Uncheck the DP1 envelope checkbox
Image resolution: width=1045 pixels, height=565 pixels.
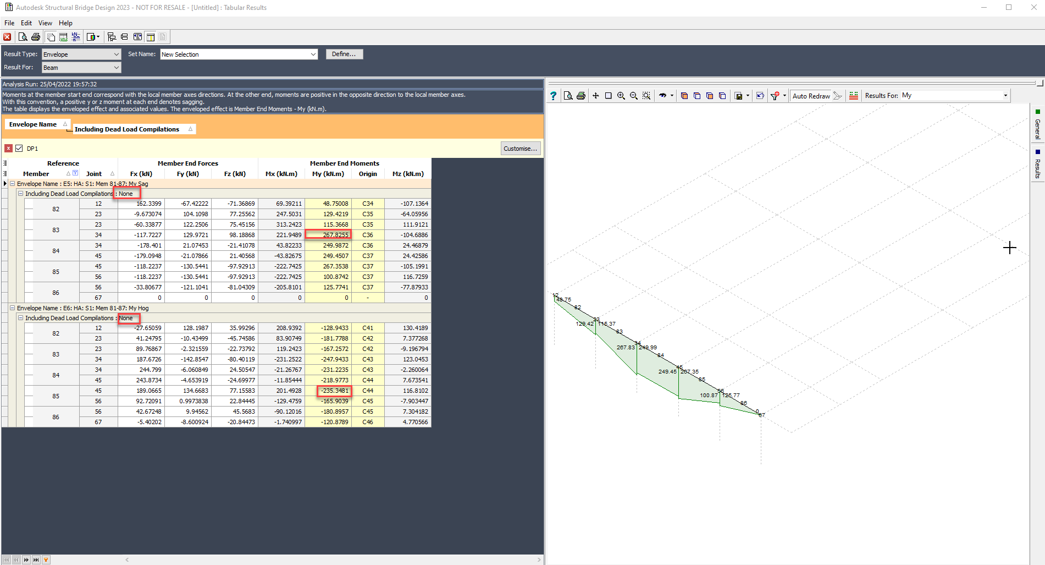pyautogui.click(x=19, y=148)
